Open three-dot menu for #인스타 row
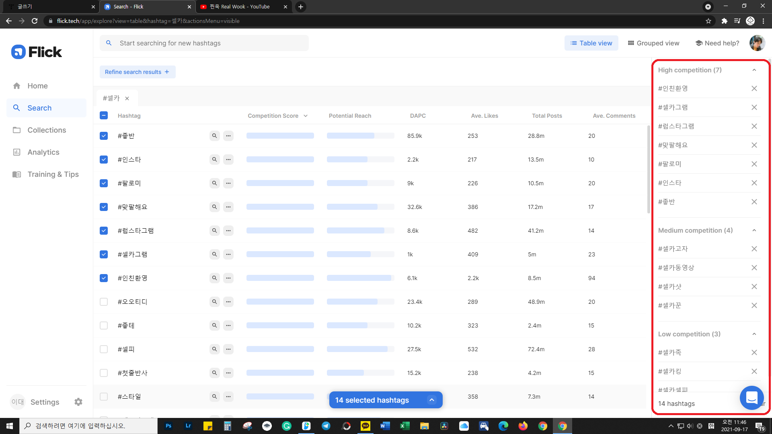772x434 pixels. coord(228,160)
